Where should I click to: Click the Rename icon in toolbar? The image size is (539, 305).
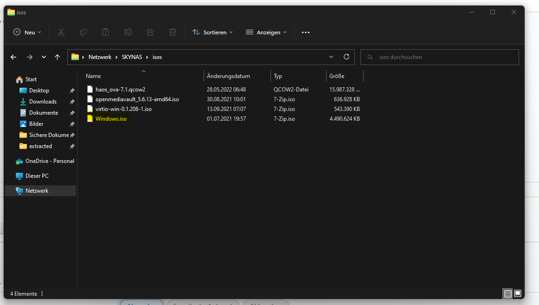(x=128, y=32)
